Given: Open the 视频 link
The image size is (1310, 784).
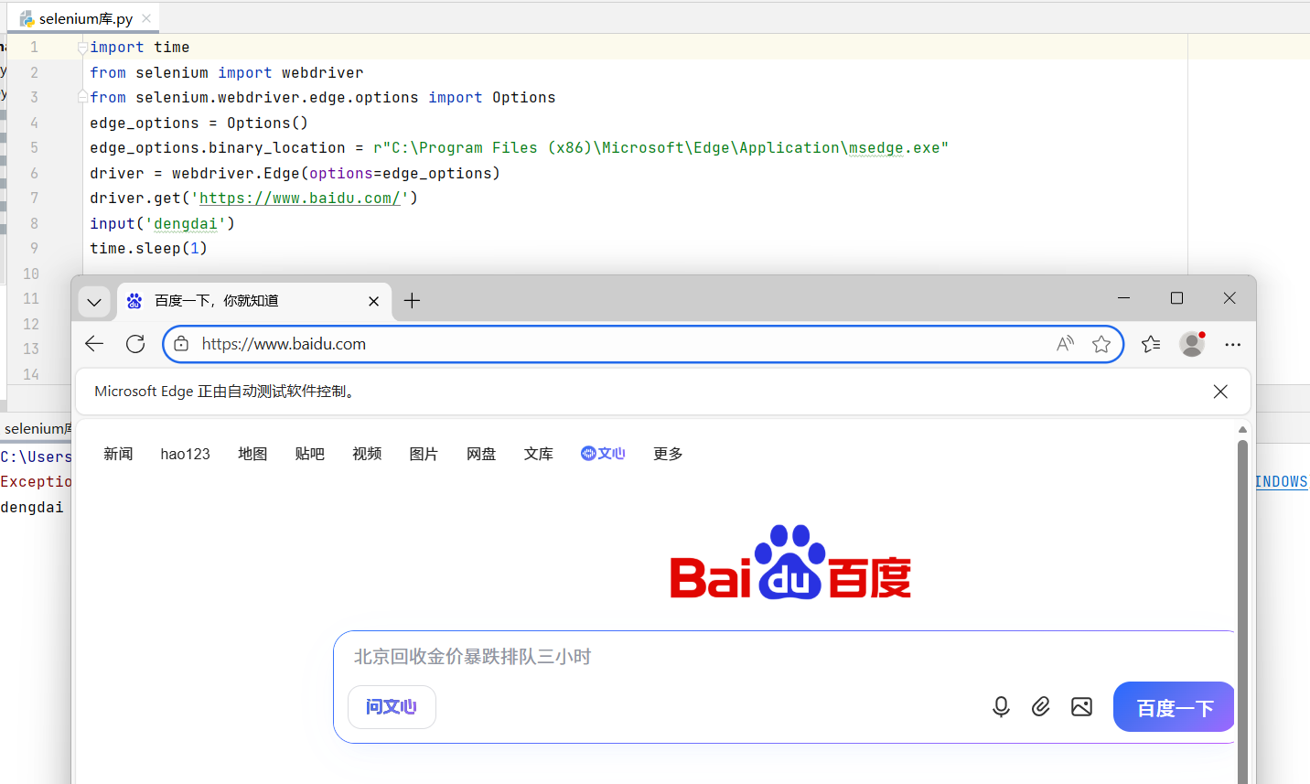Looking at the screenshot, I should [x=367, y=454].
